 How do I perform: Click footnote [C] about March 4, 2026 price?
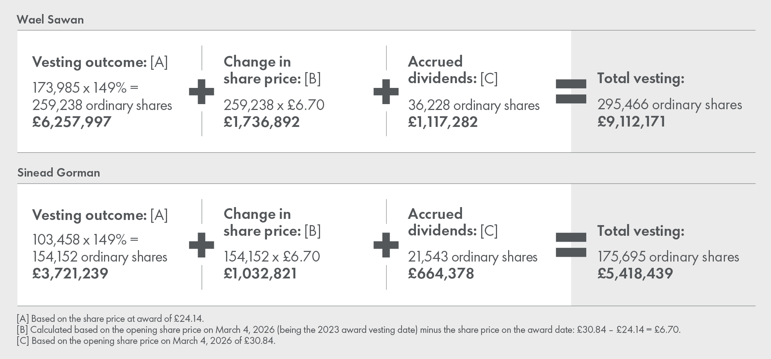click(x=146, y=341)
